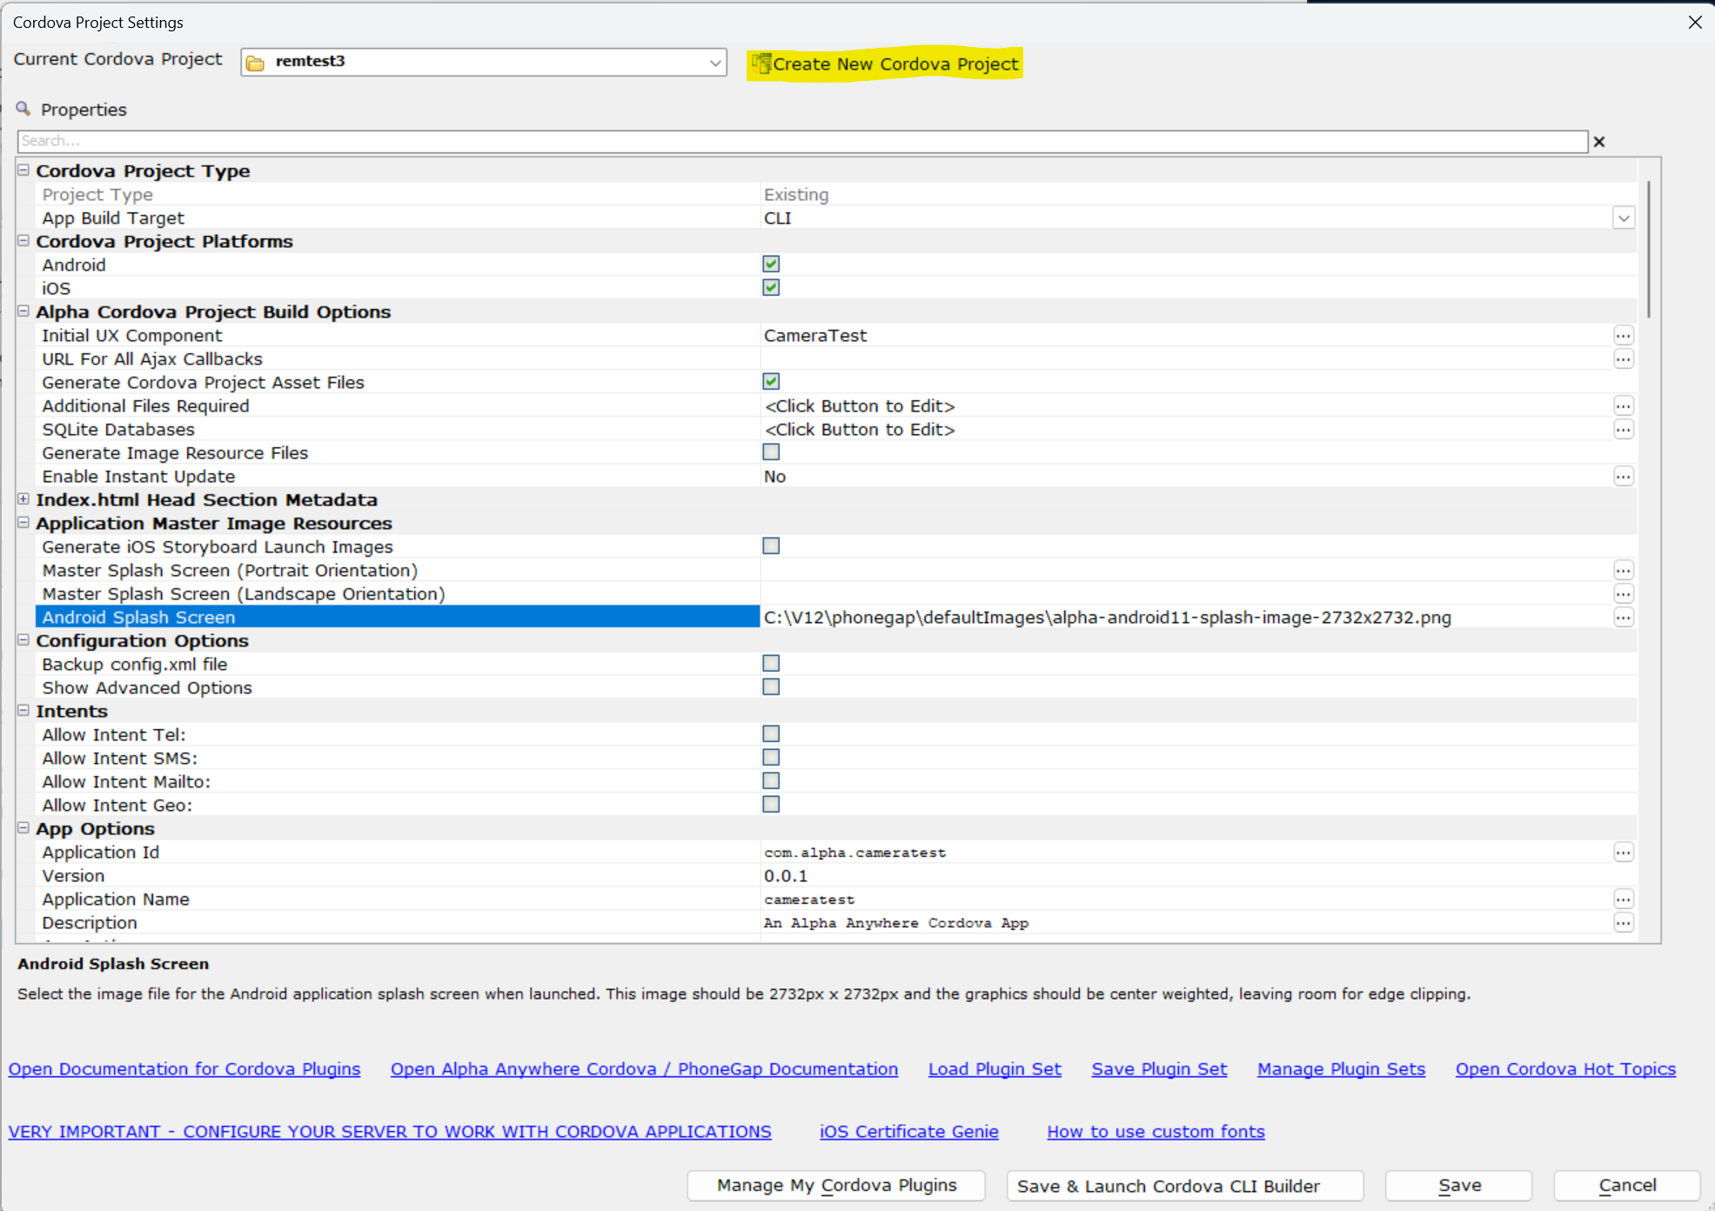Expand Index.html Head Section Metadata
The width and height of the screenshot is (1715, 1211).
point(23,499)
